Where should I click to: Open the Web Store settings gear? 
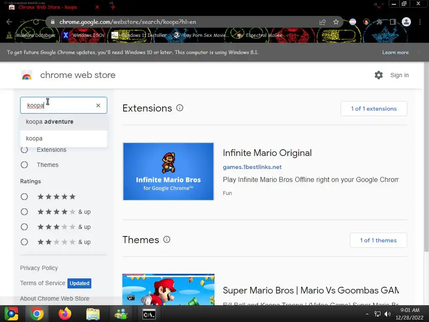click(379, 75)
